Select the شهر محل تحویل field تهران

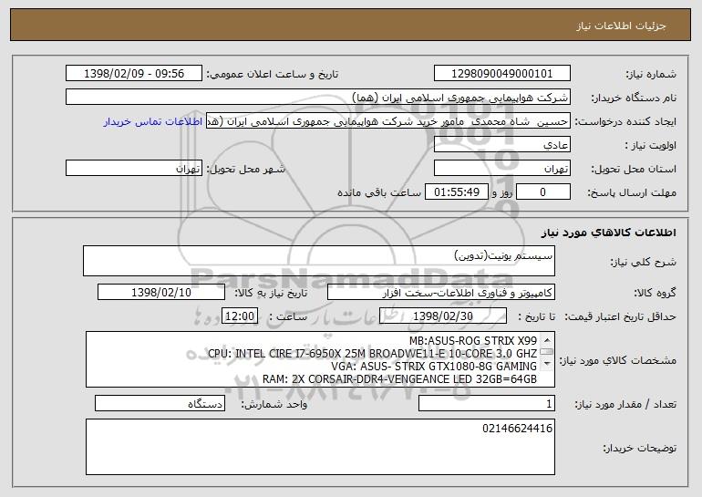click(x=134, y=169)
